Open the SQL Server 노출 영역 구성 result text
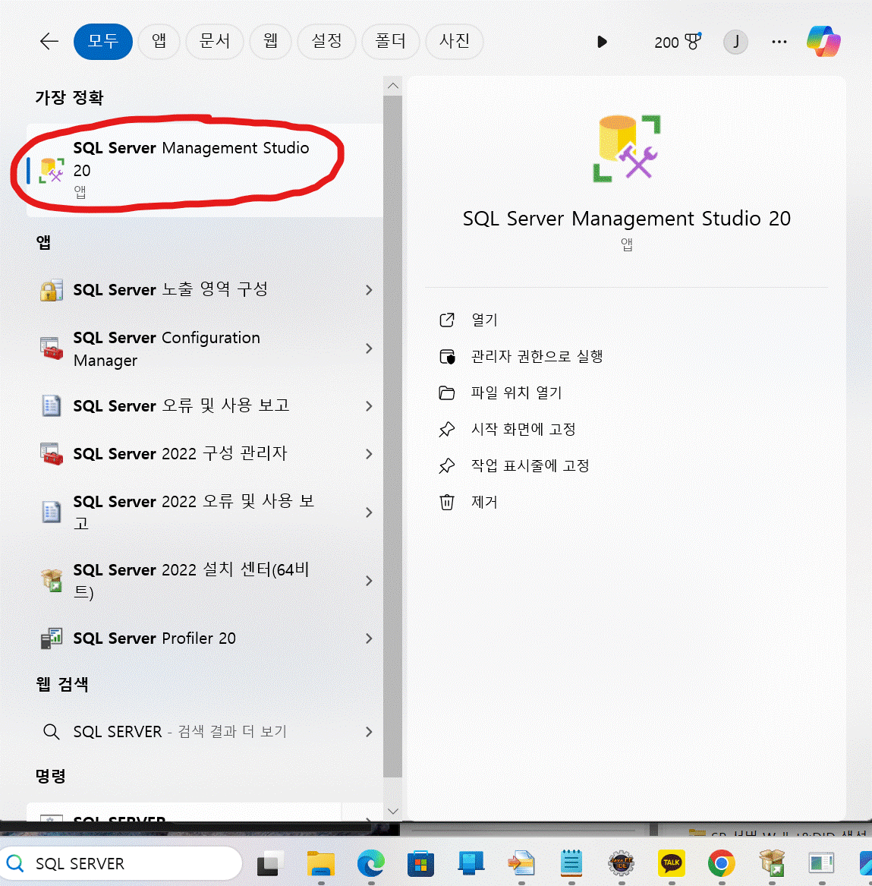 (171, 290)
